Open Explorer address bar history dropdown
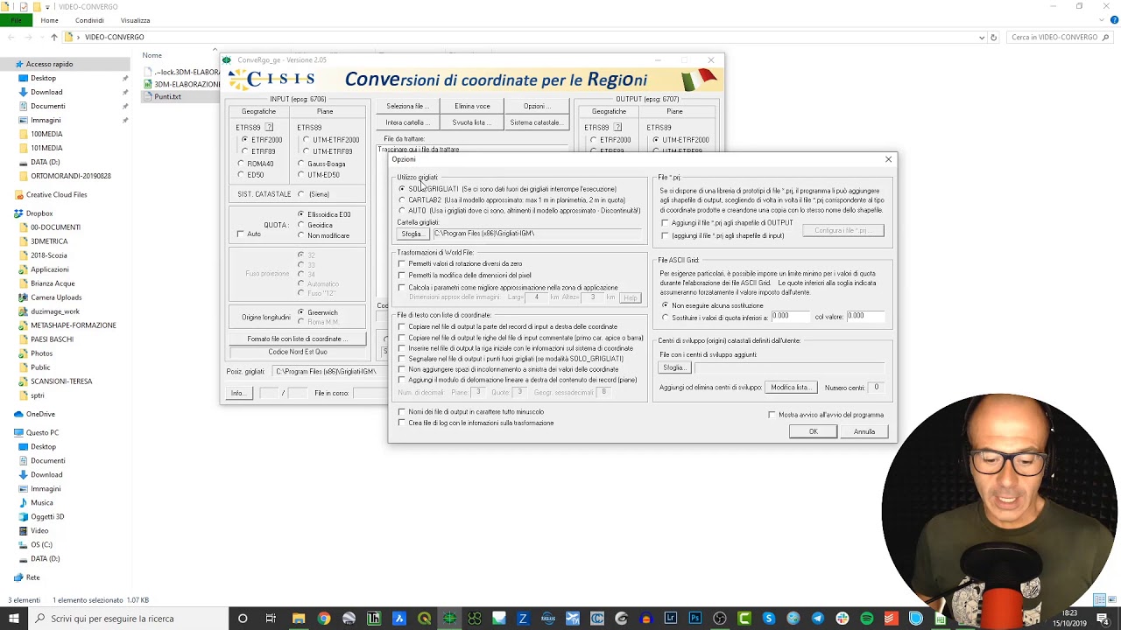 click(x=981, y=37)
